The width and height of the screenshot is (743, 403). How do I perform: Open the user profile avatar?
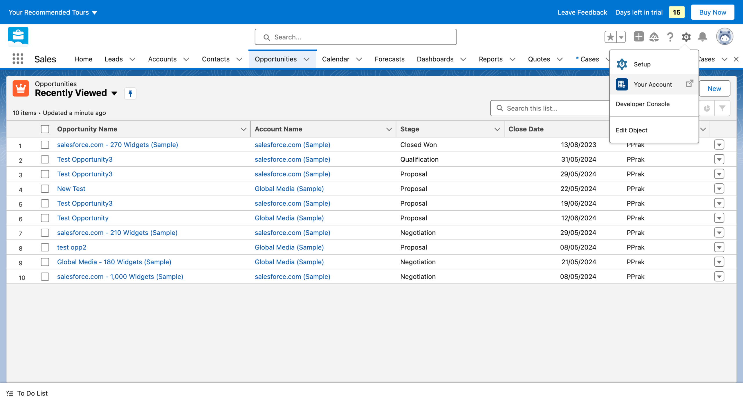coord(725,37)
